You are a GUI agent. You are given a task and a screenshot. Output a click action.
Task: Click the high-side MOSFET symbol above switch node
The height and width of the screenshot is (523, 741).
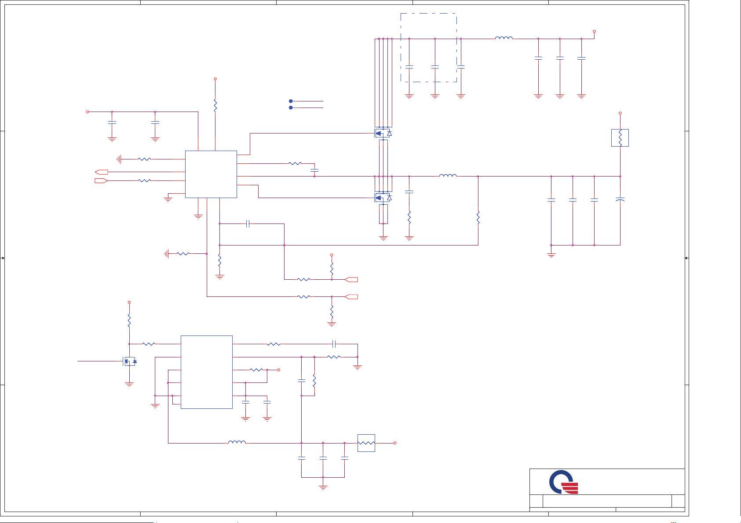tap(383, 133)
